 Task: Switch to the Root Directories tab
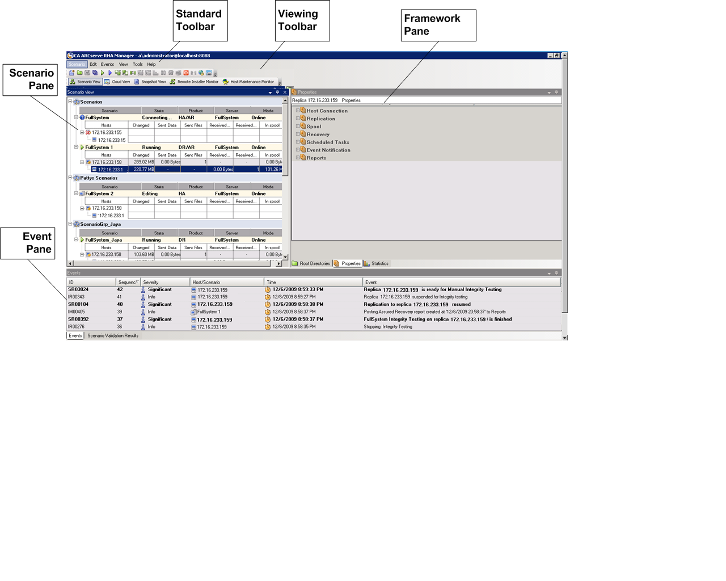tap(311, 263)
